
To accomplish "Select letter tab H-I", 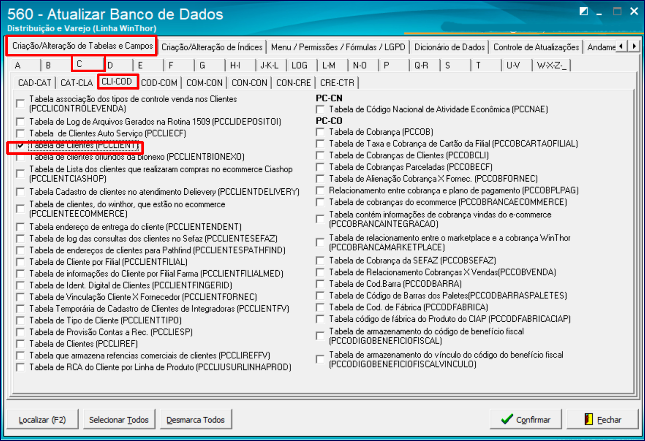I will coord(241,65).
